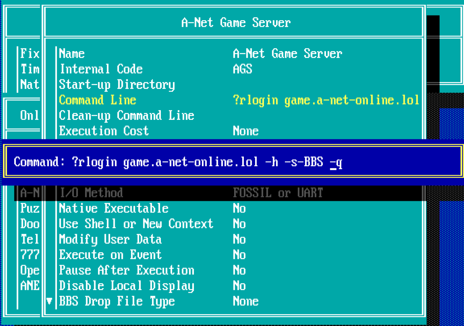Select the Start-up Directory entry

point(116,85)
